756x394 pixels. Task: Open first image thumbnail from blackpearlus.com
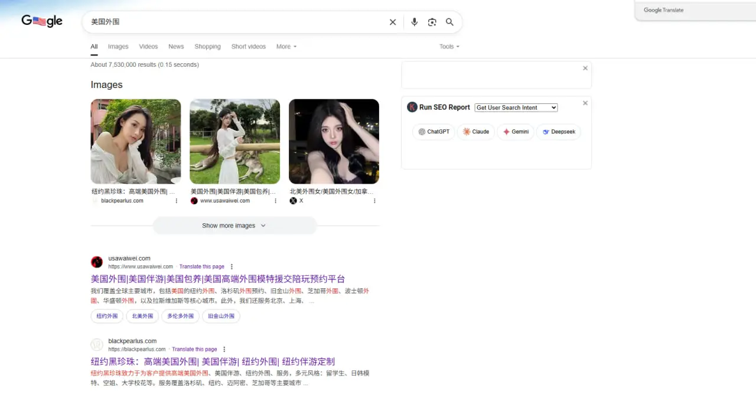pos(136,141)
